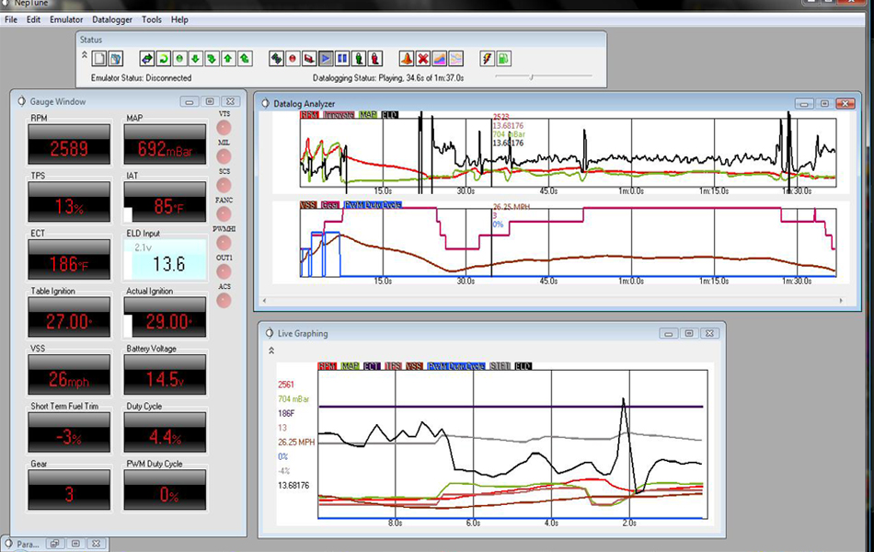Click the STFT legend tag in Live Graphing

[x=500, y=366]
